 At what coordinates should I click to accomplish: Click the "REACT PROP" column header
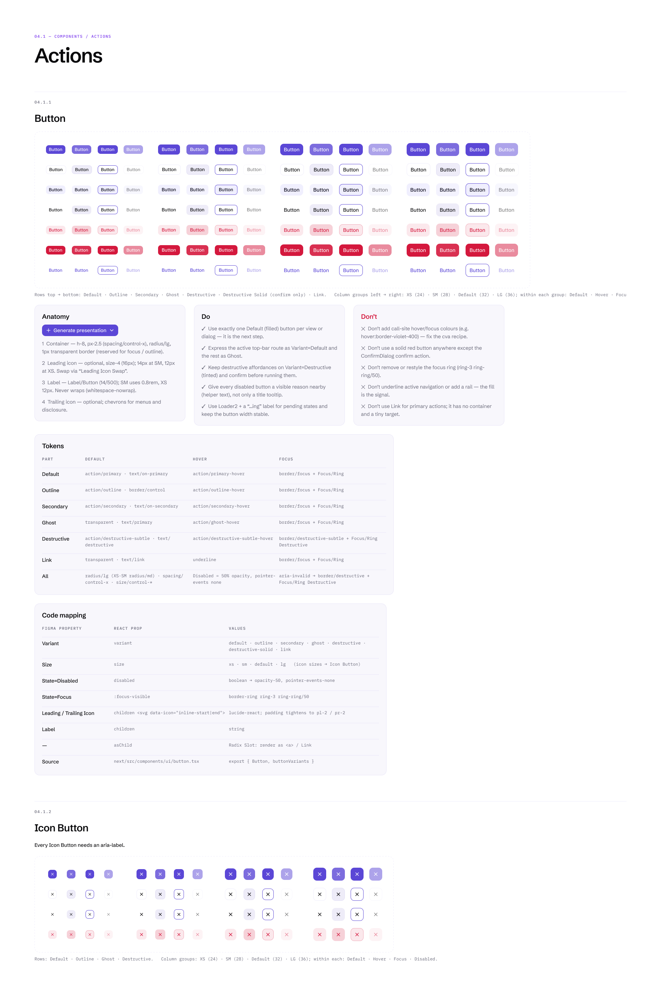[128, 628]
